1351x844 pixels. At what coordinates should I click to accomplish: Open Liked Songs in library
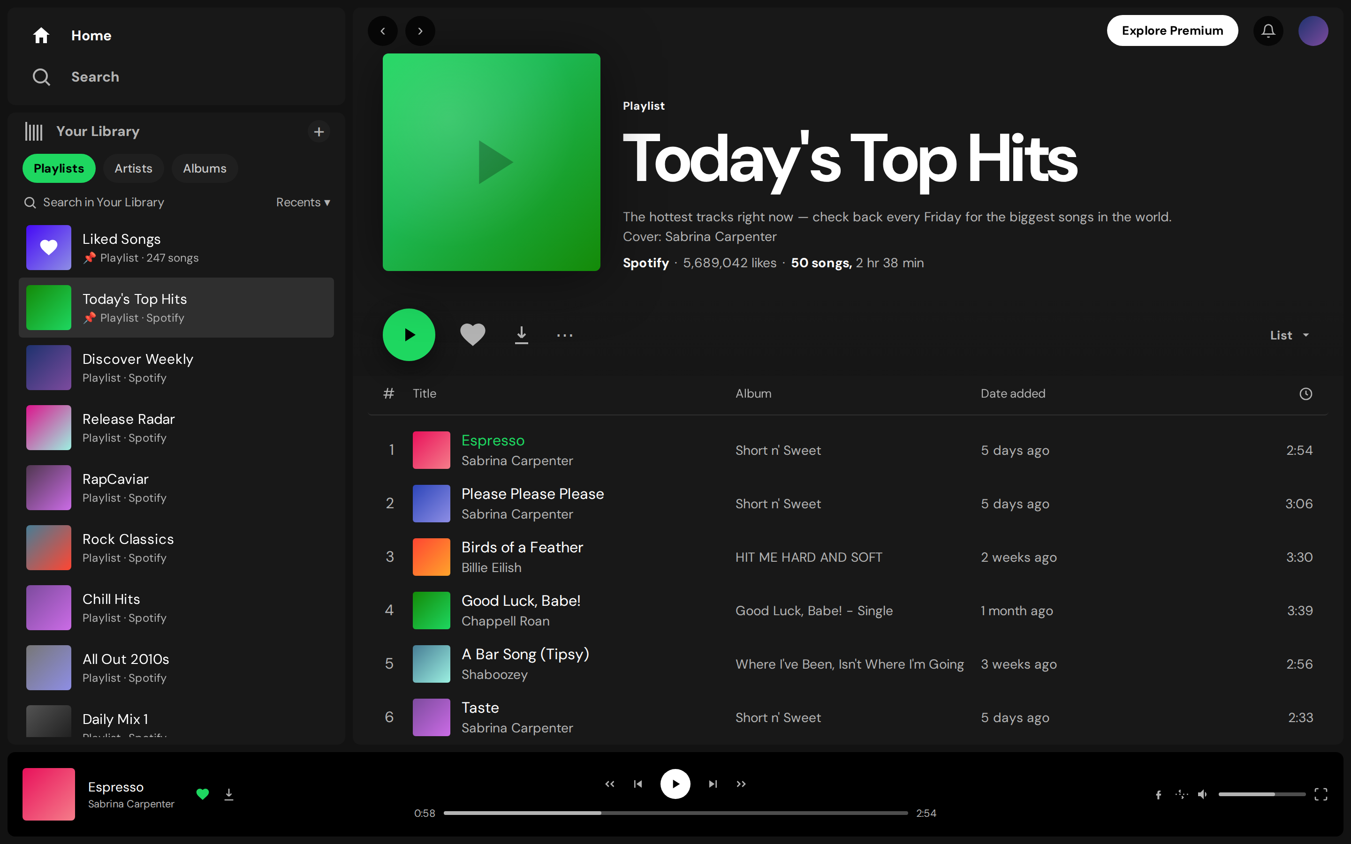[x=176, y=248]
